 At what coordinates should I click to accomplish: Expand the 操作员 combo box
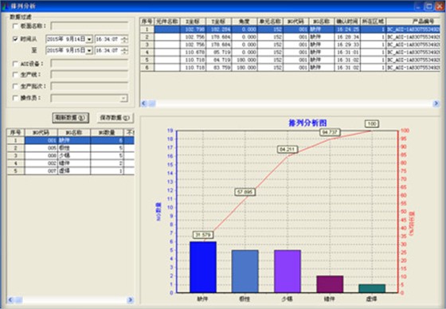click(x=123, y=99)
